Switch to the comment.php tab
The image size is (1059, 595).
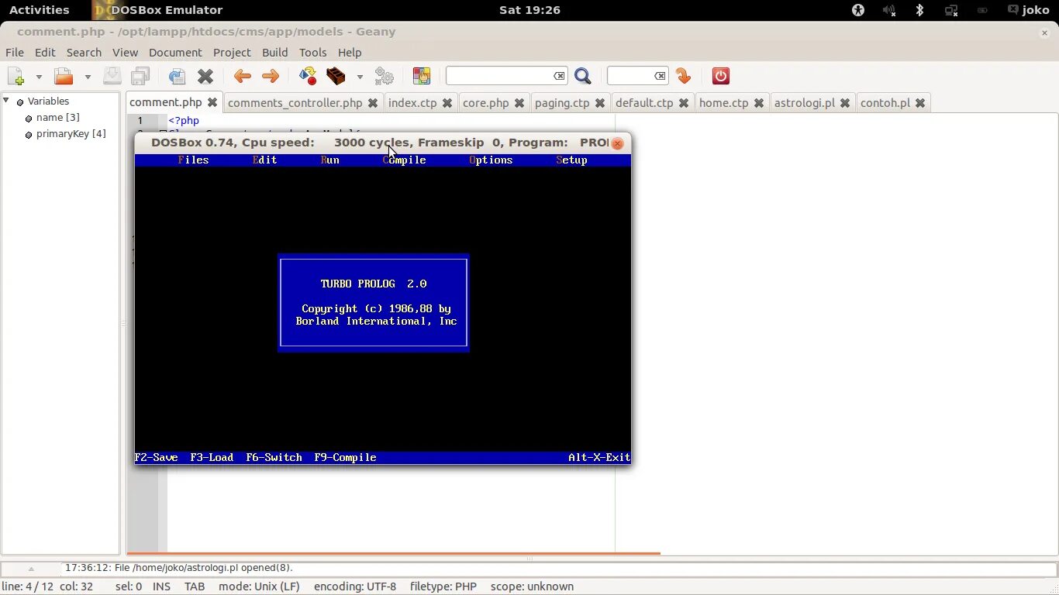[x=166, y=102]
